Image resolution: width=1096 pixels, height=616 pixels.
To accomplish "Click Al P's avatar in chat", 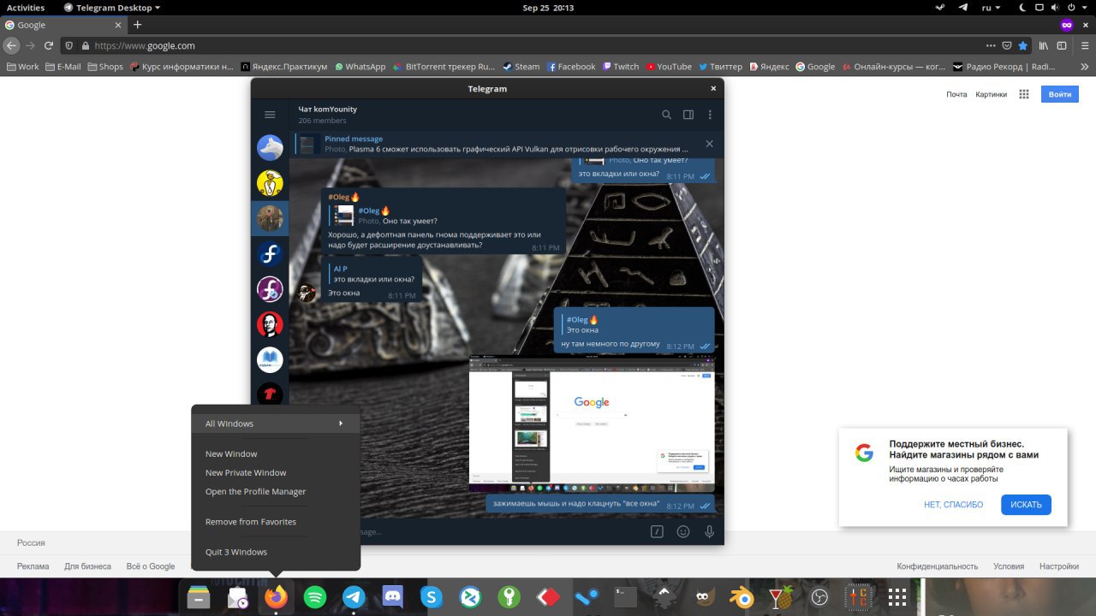I will (306, 293).
